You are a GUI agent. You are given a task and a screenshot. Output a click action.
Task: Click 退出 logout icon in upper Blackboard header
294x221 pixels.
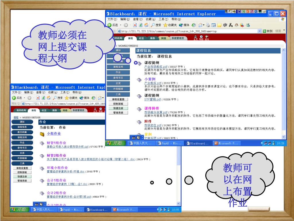click(x=207, y=38)
